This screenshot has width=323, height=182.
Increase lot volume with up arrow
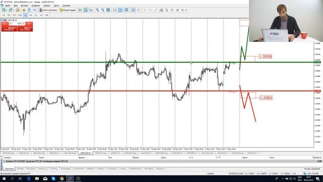23,24
